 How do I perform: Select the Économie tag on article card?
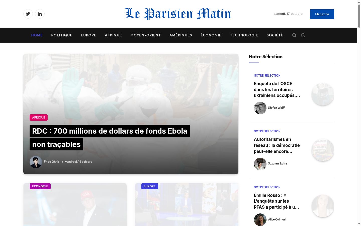tap(40, 186)
